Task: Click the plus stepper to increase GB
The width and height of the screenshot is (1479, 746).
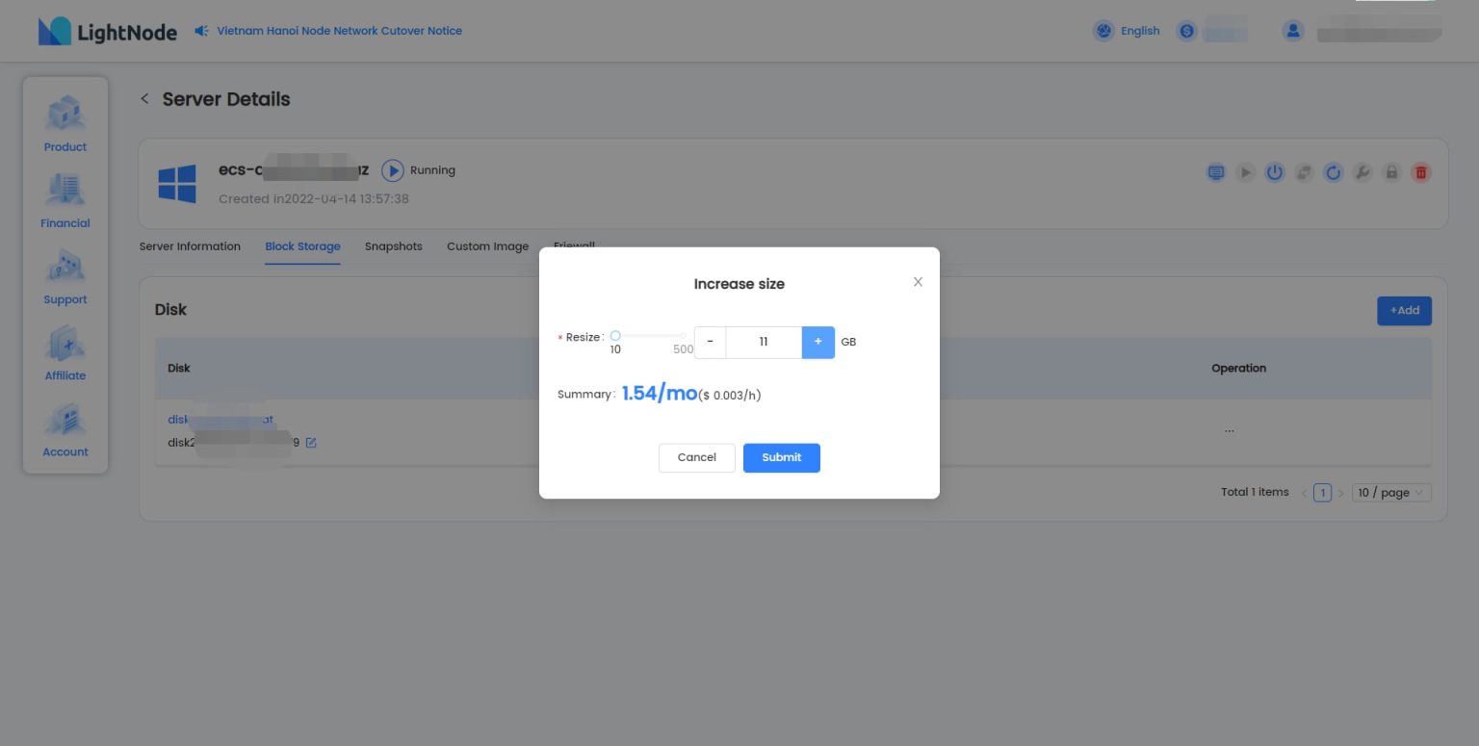Action: coord(817,342)
